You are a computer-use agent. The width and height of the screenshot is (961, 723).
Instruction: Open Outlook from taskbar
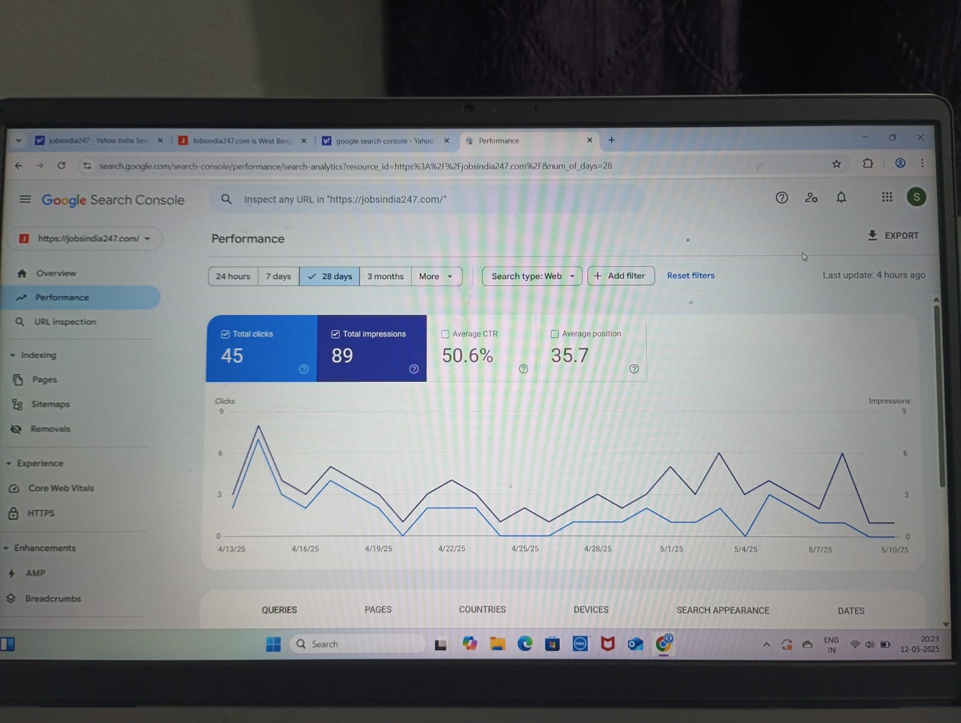[635, 644]
